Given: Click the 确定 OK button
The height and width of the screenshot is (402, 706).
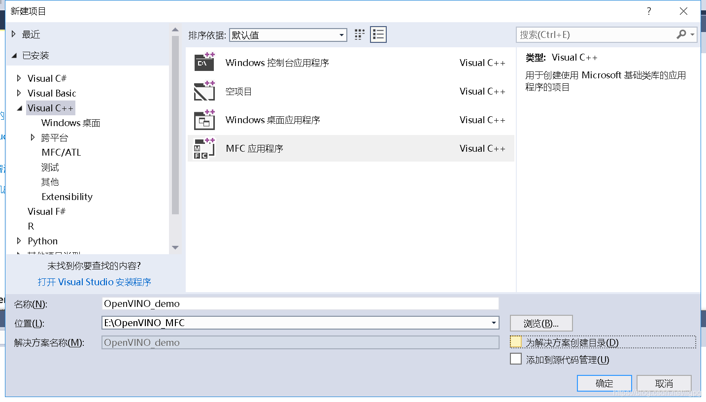Looking at the screenshot, I should (605, 383).
